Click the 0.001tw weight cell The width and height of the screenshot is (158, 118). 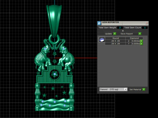pos(136,41)
